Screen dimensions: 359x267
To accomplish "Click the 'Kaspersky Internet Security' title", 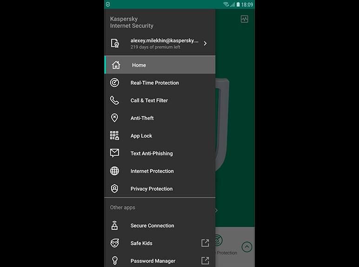I will 132,22.
